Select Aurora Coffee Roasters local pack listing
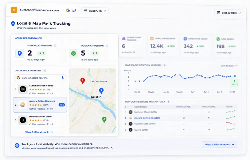 tap(40, 105)
